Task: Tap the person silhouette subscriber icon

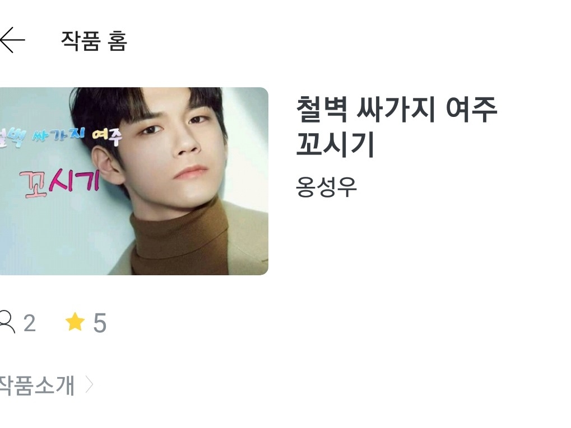Action: coord(7,322)
